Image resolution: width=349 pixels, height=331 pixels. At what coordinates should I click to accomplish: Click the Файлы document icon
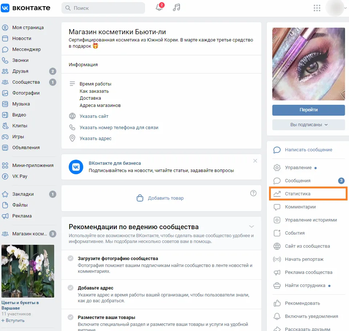pos(5,205)
